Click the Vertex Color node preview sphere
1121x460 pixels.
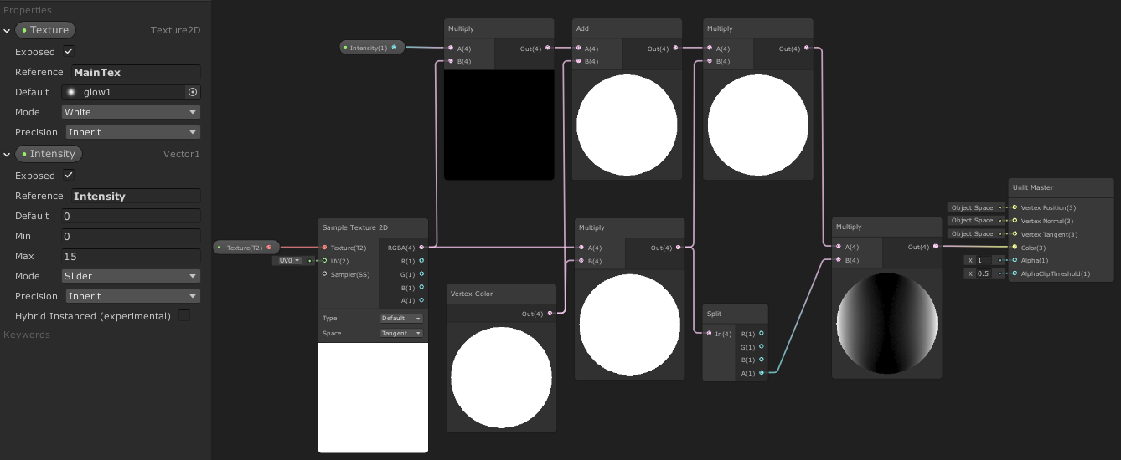pyautogui.click(x=501, y=377)
